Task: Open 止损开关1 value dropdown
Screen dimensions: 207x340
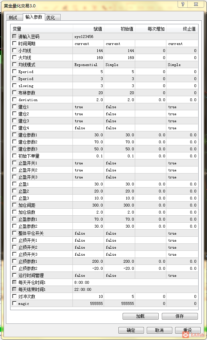Action: [88, 240]
